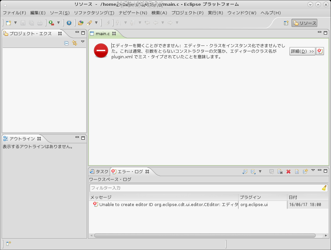
Task: Click the Save All toolbar icon
Action: (x=32, y=23)
